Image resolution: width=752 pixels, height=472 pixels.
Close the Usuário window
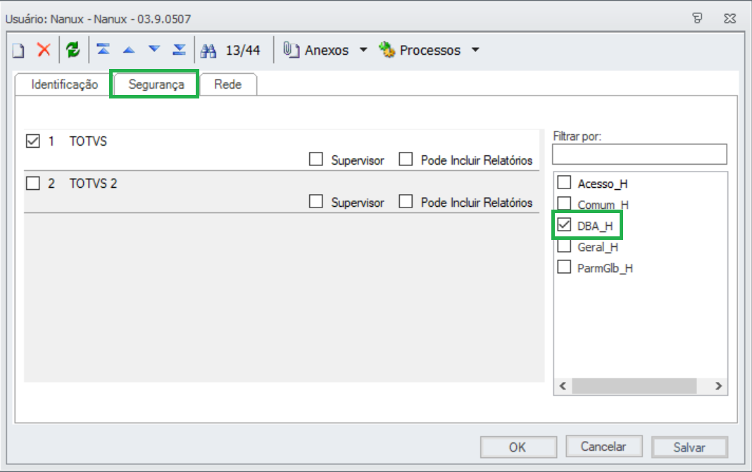click(730, 18)
